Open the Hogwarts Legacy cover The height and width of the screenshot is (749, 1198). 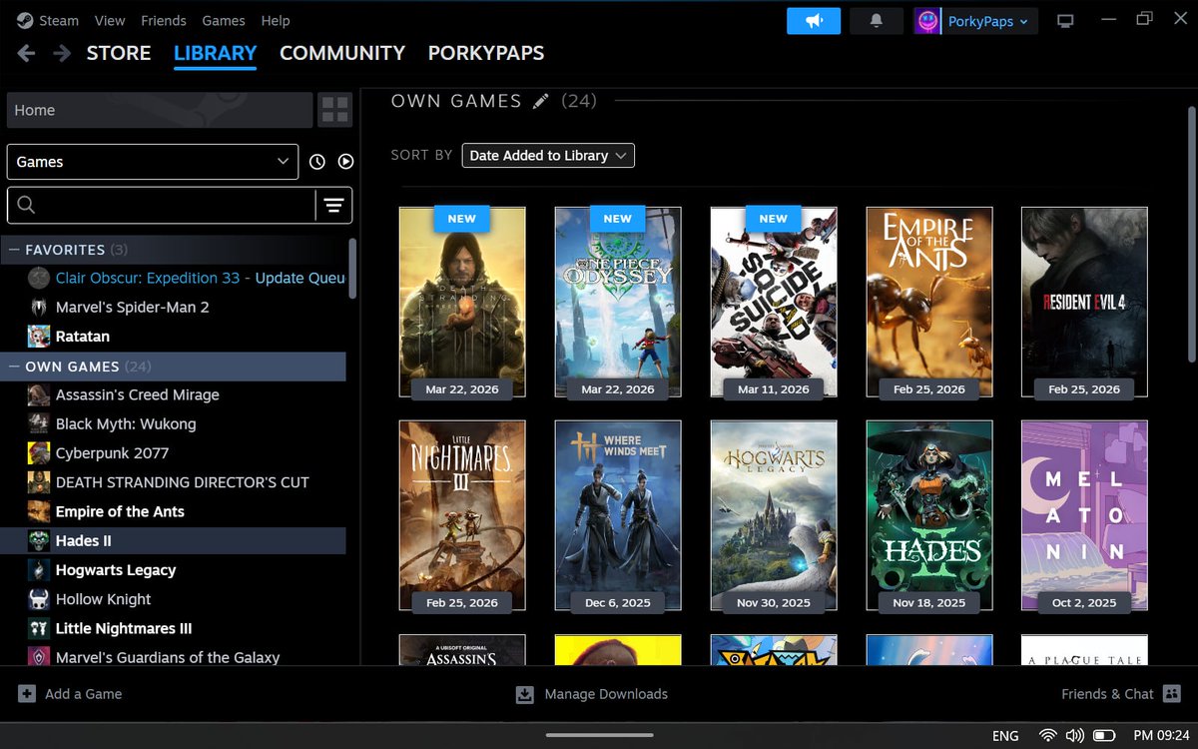pos(774,515)
